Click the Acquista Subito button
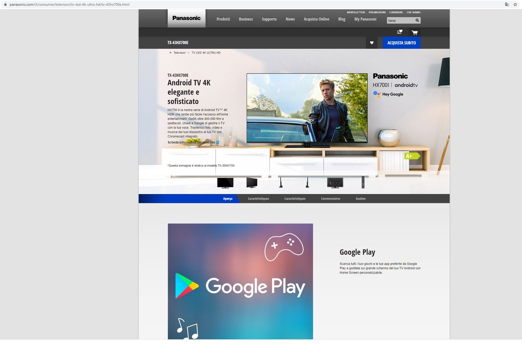This screenshot has width=522, height=344. [402, 43]
